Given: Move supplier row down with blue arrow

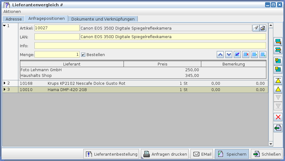Looking at the screenshot, I should [229, 55].
